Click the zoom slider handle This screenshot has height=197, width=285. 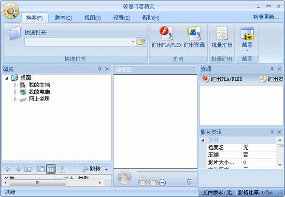coord(189,182)
